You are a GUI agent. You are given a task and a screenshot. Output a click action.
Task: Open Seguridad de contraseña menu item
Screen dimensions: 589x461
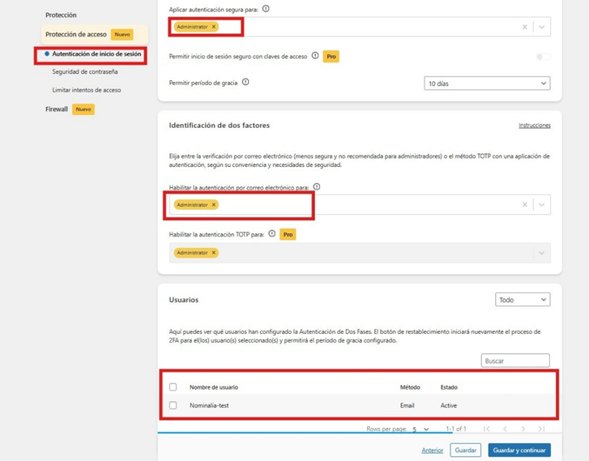pos(85,71)
